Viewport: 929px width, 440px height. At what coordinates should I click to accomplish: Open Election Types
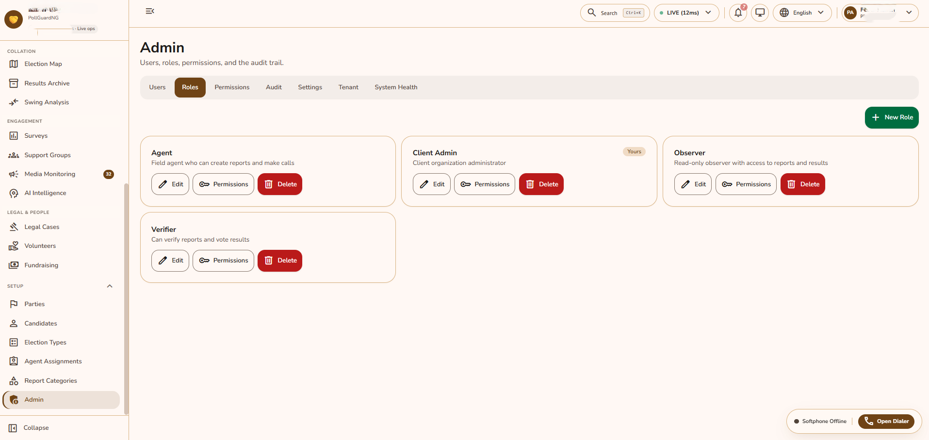61,342
